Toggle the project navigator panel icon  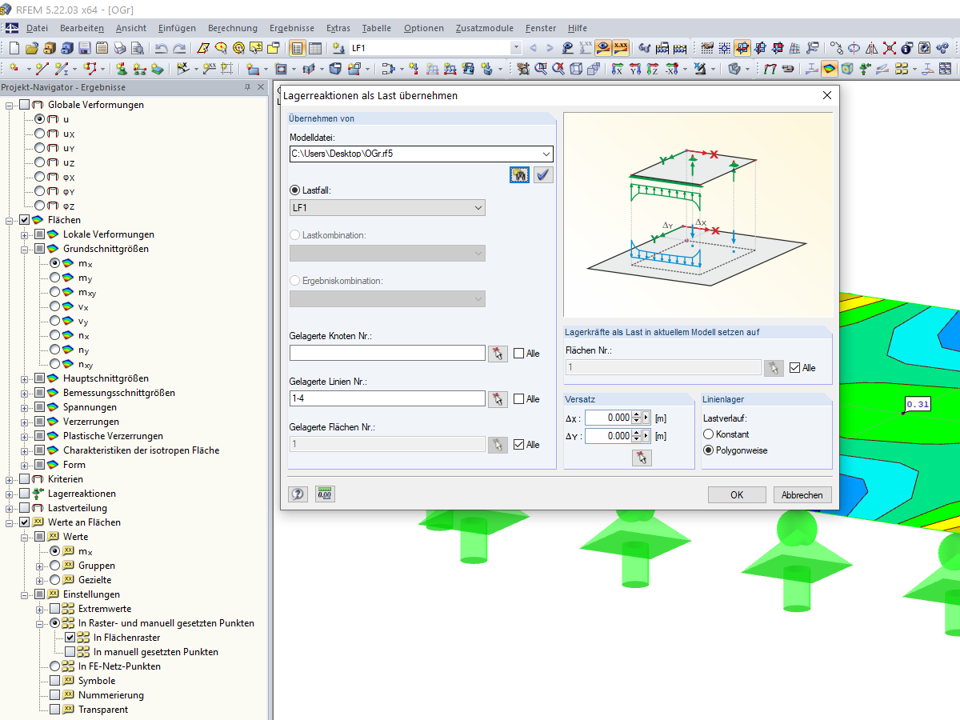(x=298, y=48)
